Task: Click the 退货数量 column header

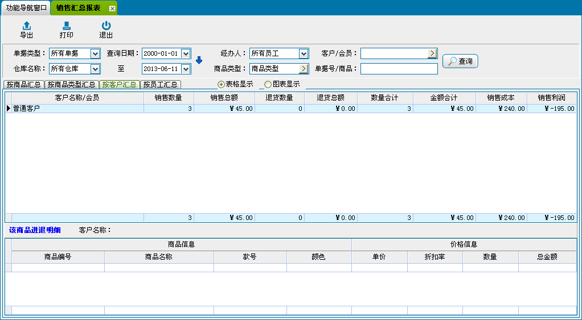Action: click(280, 98)
